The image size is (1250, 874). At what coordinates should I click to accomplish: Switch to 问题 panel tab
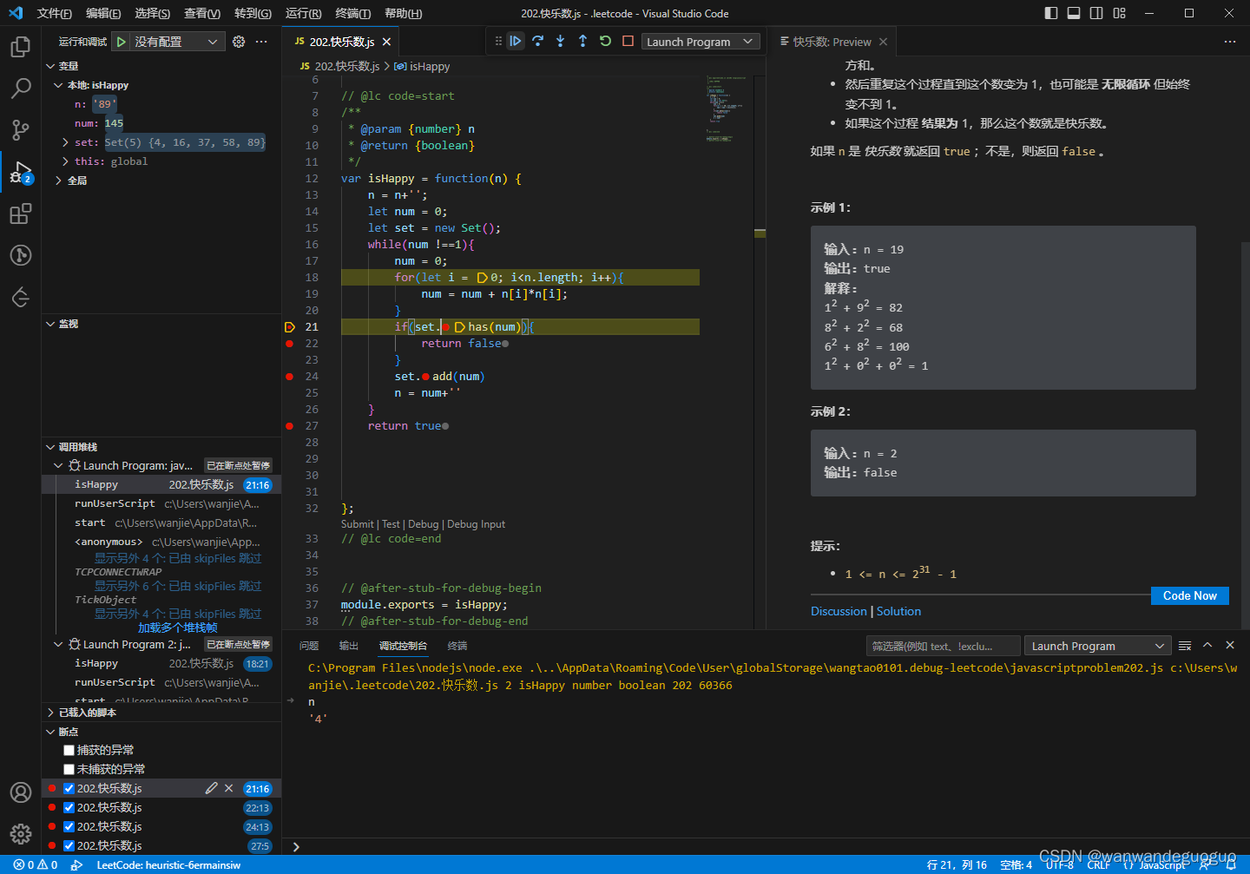coord(309,646)
